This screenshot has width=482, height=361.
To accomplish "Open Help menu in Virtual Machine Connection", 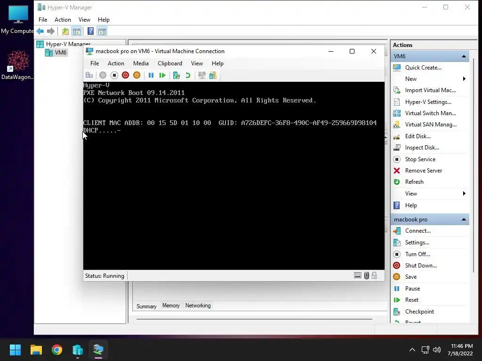I will 217,63.
